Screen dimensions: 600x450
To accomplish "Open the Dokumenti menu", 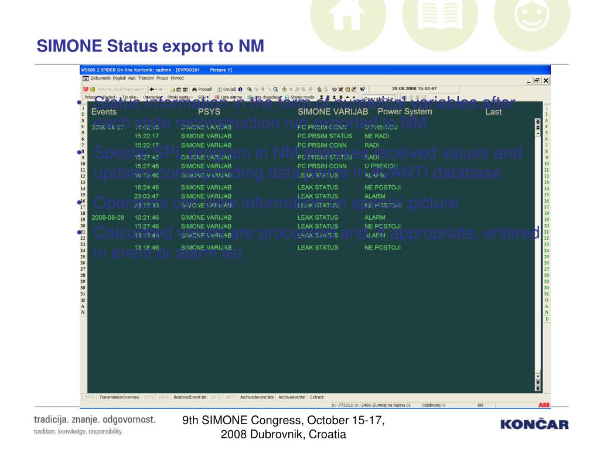I will tap(100, 78).
